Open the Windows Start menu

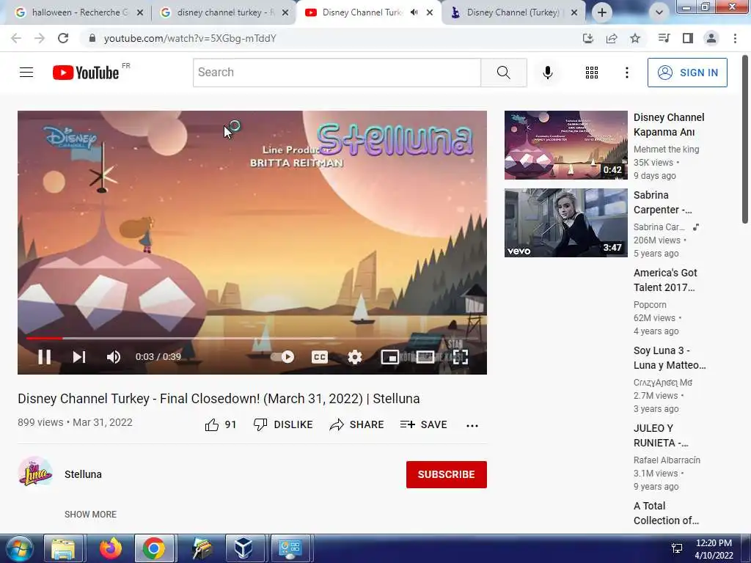click(x=19, y=548)
